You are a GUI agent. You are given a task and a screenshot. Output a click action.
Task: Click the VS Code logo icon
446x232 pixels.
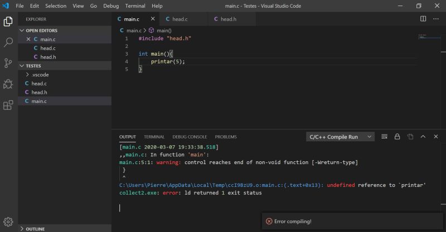(6, 6)
